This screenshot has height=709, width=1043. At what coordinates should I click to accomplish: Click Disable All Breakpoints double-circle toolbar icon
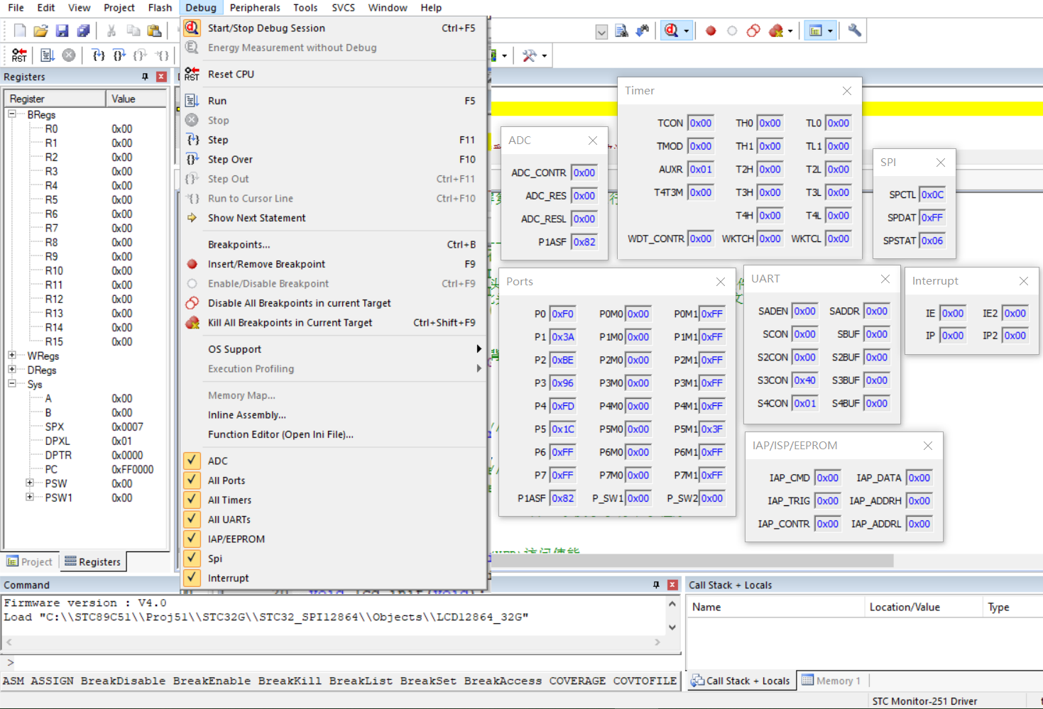[x=753, y=31]
